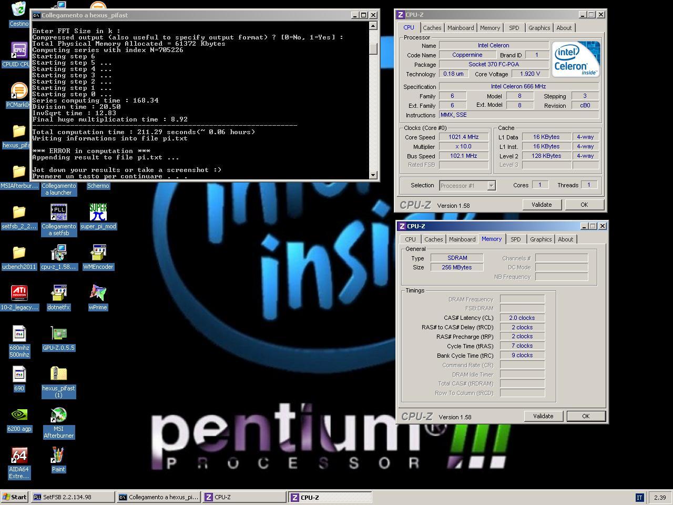Image resolution: width=673 pixels, height=505 pixels.
Task: Open the MSIAfterburner folder on the desktop
Action: point(19,173)
